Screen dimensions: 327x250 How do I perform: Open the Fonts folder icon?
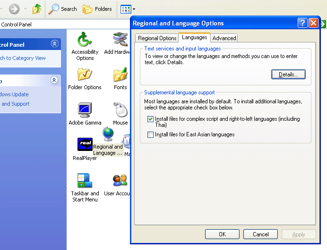(120, 75)
